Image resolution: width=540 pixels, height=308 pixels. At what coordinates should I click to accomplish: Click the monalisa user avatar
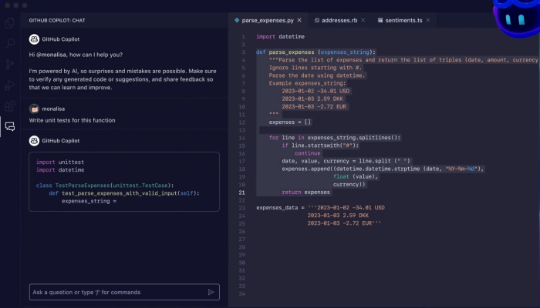point(33,109)
